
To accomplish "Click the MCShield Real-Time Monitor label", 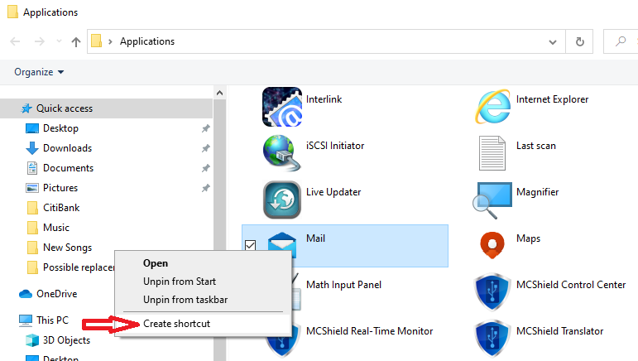I will point(369,331).
